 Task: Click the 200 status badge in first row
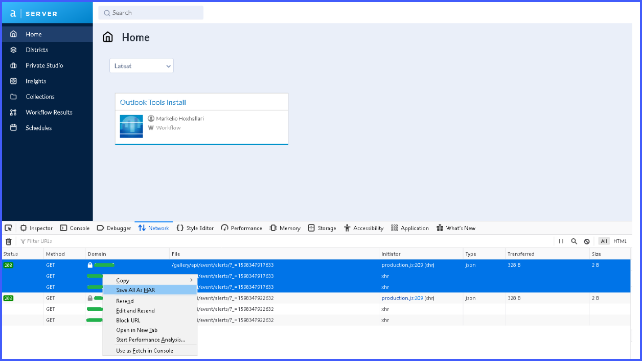tap(8, 265)
